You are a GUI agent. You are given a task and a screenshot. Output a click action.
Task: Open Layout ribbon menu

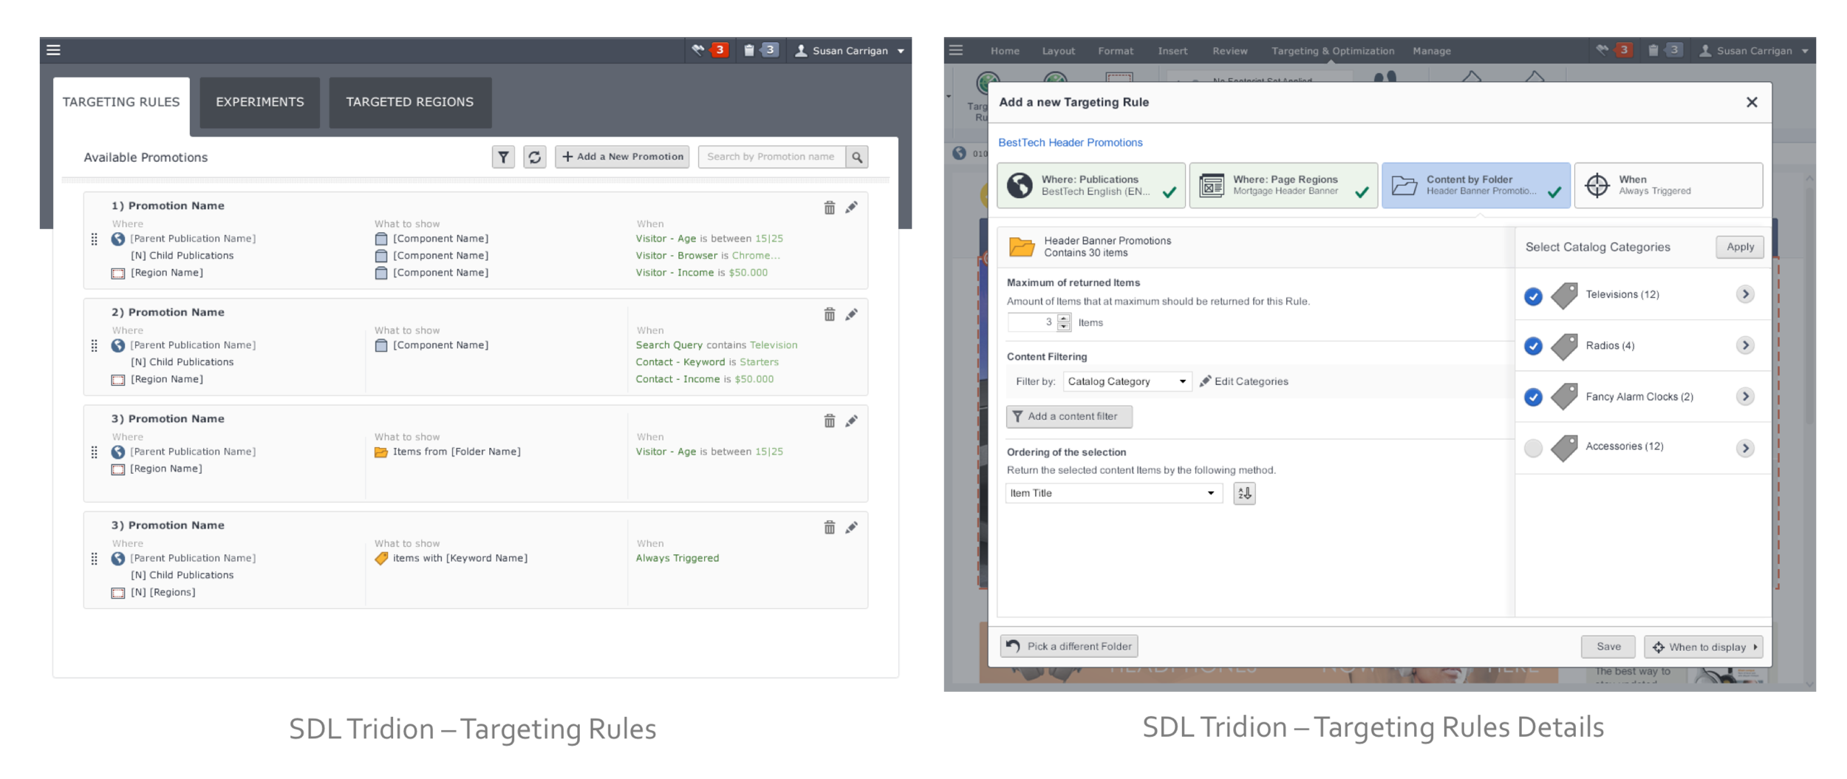(1058, 51)
